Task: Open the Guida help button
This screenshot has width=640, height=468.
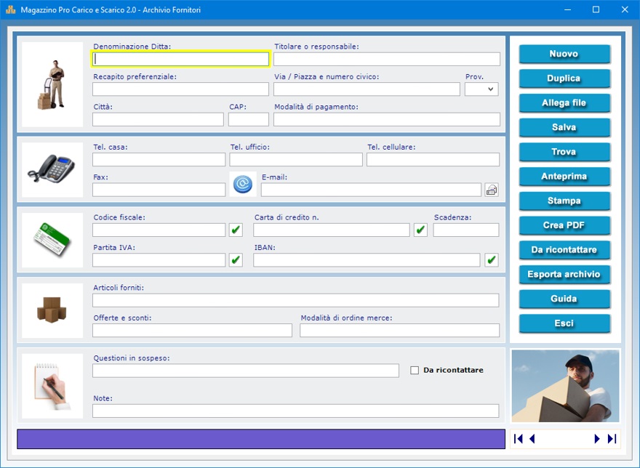Action: click(x=564, y=299)
